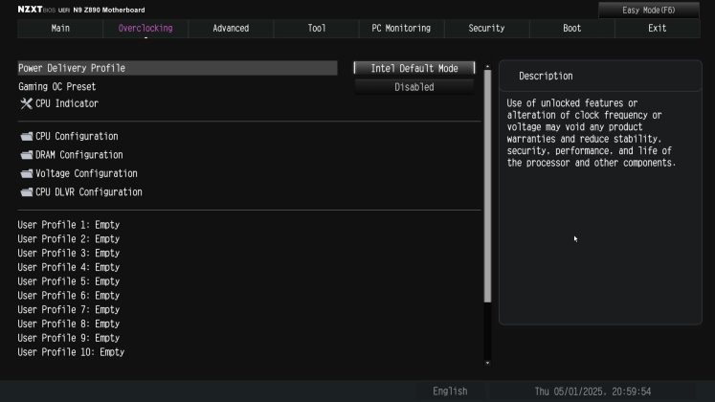Change the English language setting
This screenshot has height=402, width=715.
pyautogui.click(x=450, y=391)
